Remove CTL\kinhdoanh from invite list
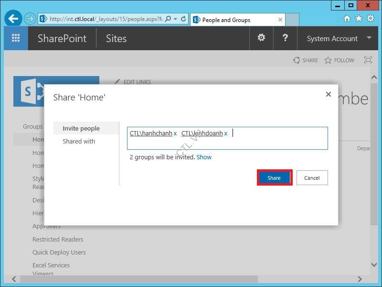The height and width of the screenshot is (287, 382). (x=226, y=134)
